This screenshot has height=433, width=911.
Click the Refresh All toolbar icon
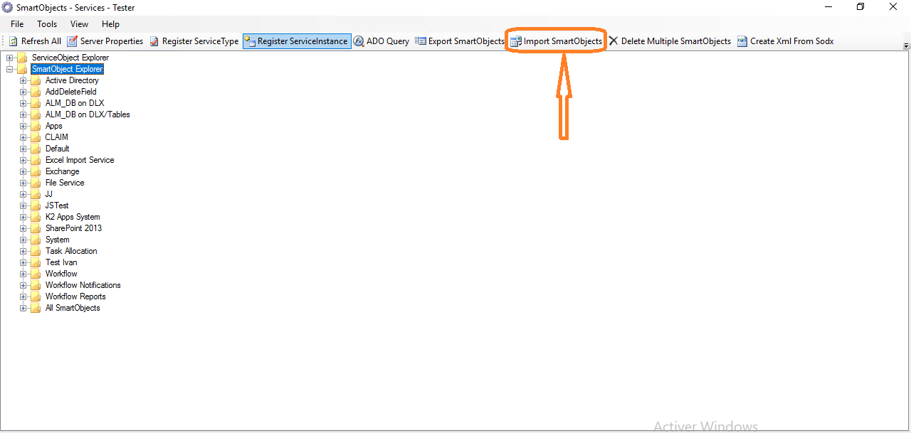point(14,41)
